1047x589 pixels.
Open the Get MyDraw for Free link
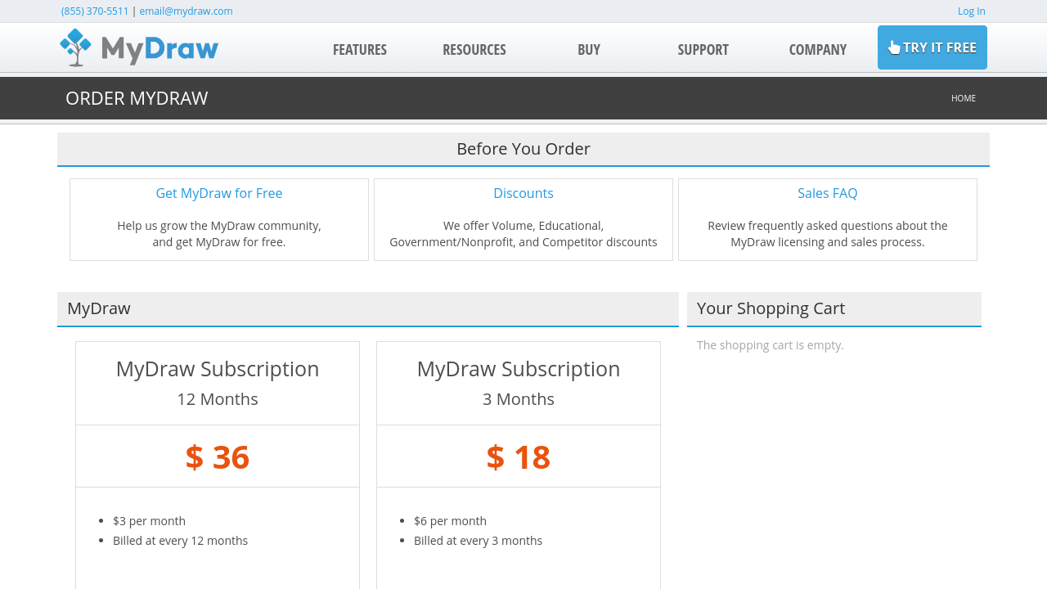(x=219, y=194)
